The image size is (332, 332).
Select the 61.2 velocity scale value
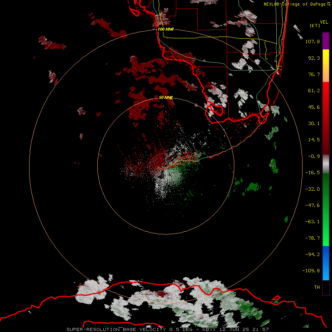tap(314, 91)
